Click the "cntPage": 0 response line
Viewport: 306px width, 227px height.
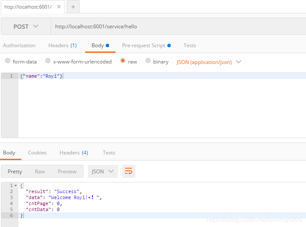point(44,203)
